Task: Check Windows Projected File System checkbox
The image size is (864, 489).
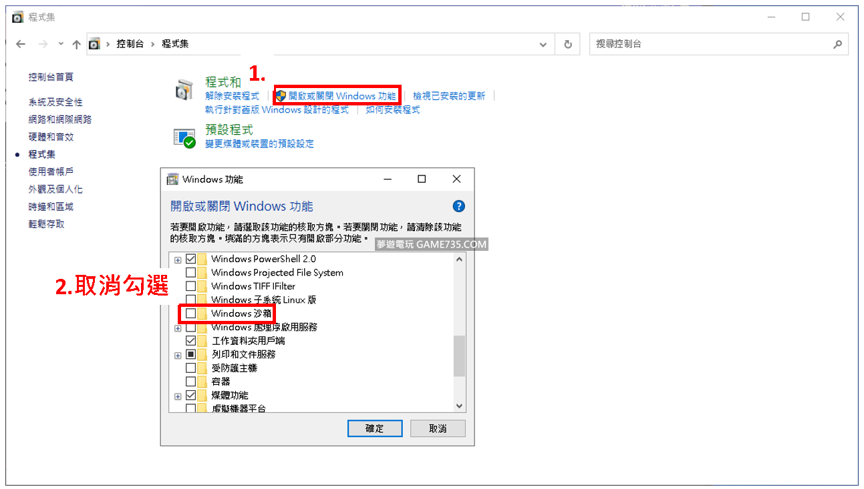Action: tap(191, 272)
